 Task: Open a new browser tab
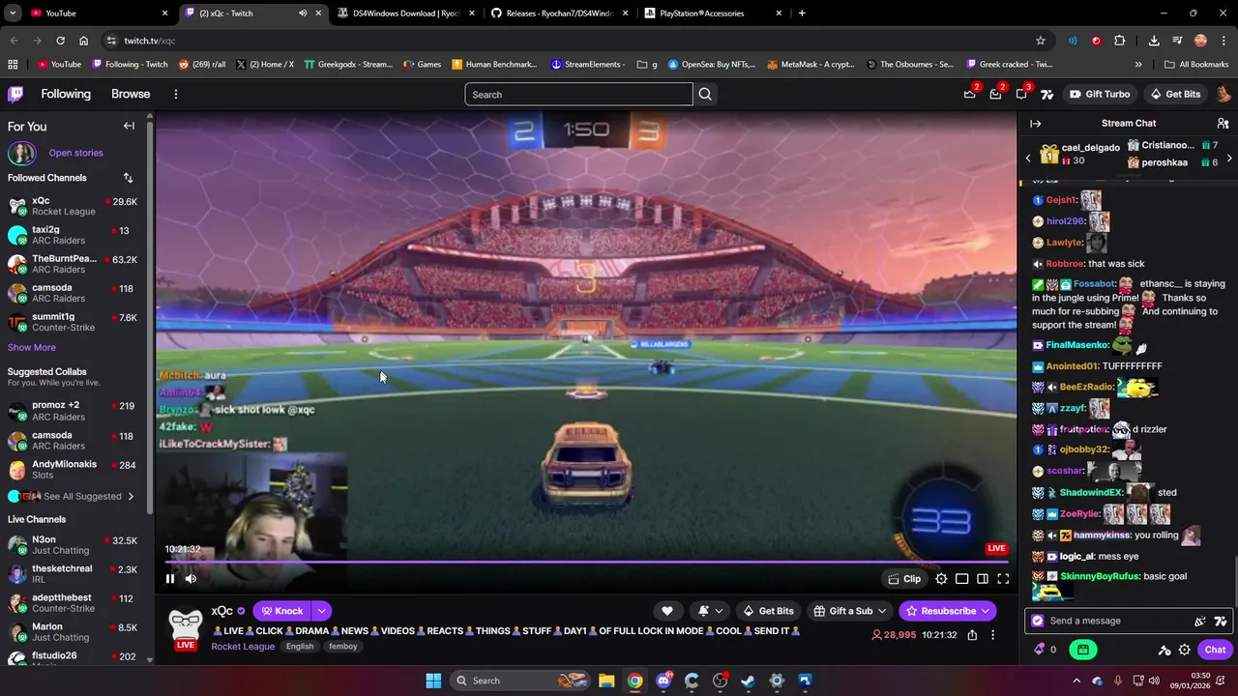(x=802, y=14)
